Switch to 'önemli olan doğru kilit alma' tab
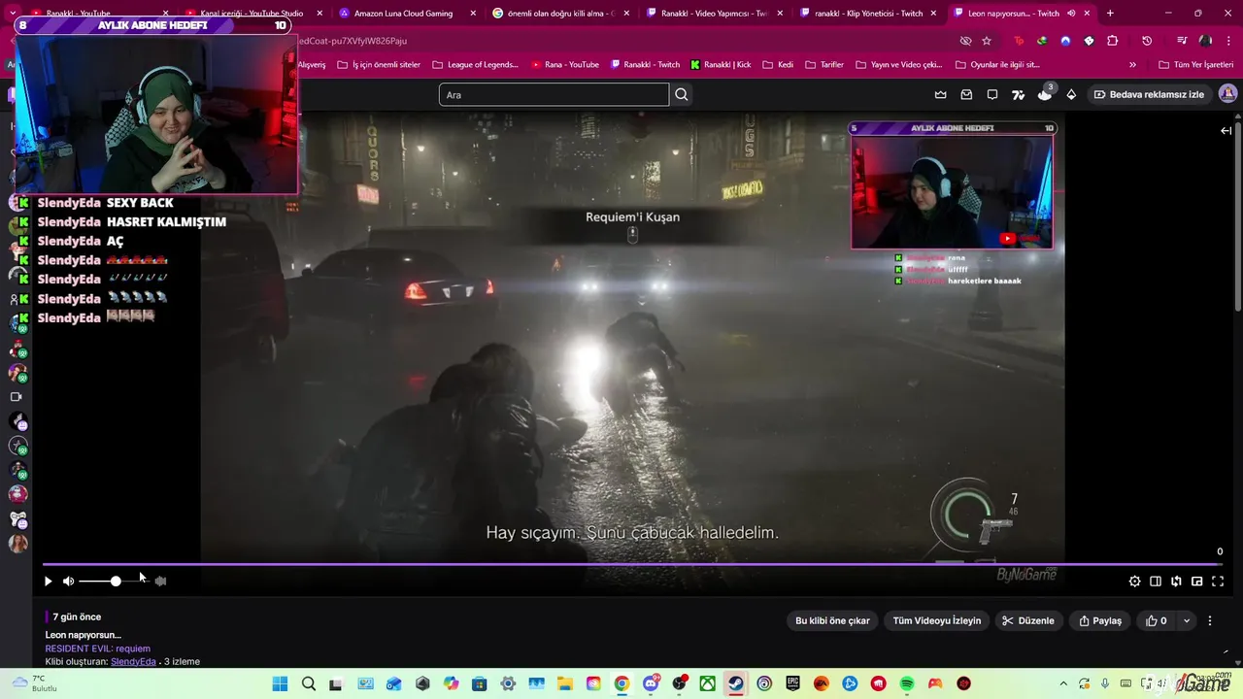 (560, 14)
